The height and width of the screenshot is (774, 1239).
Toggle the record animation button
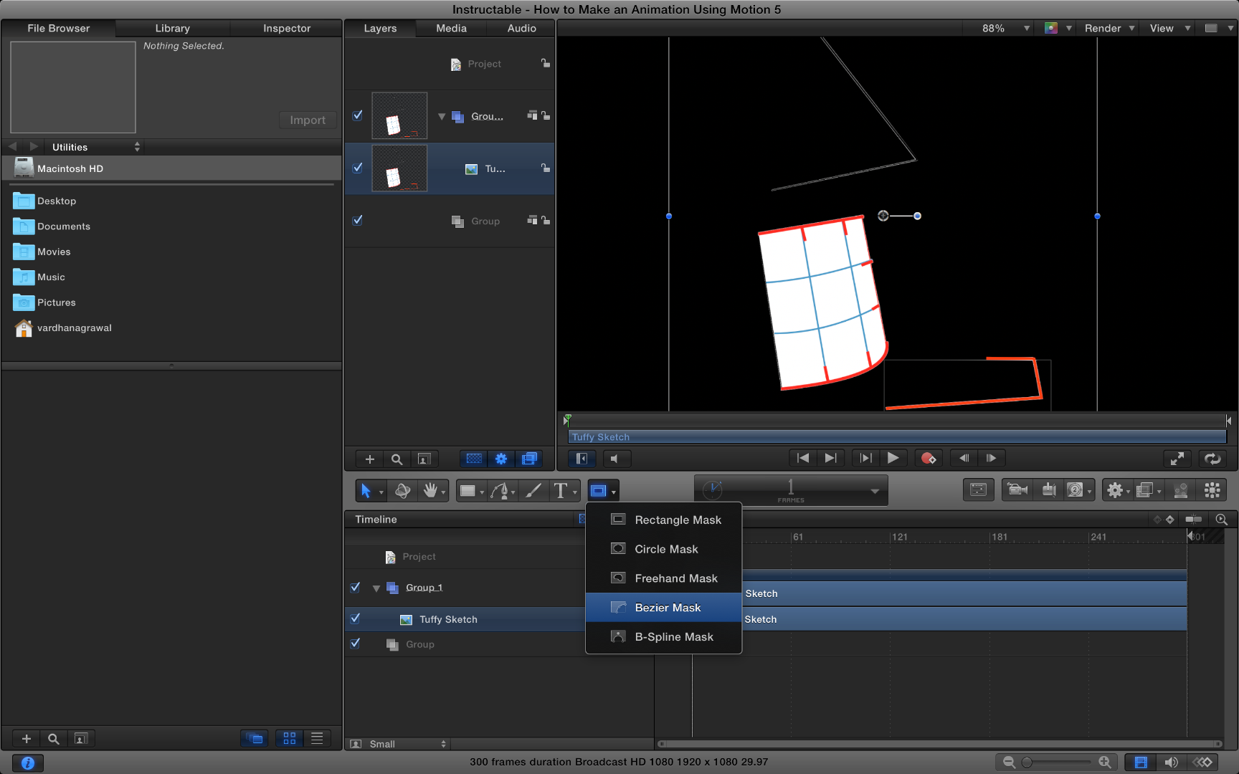click(929, 458)
